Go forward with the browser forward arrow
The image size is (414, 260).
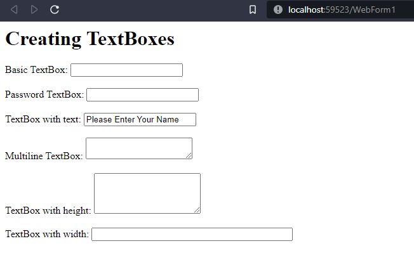pos(34,10)
